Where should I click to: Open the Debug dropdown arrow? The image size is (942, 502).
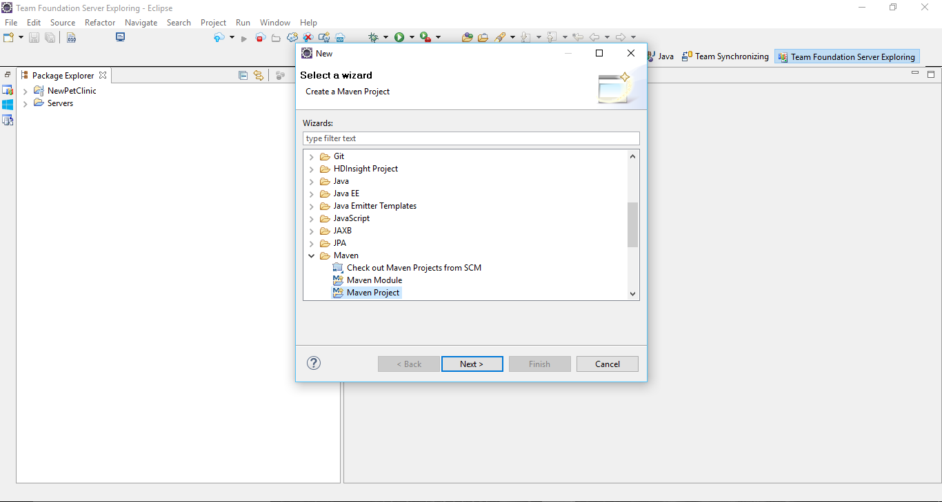(385, 37)
